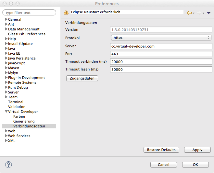Click the help question mark icon
Viewport: 214px width, 173px height.
(x=8, y=165)
